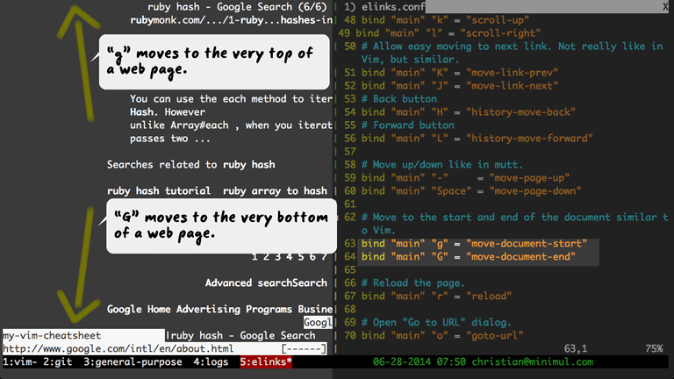The width and height of the screenshot is (674, 379).
Task: Click line 48 bind scroll-up
Action: coord(445,20)
